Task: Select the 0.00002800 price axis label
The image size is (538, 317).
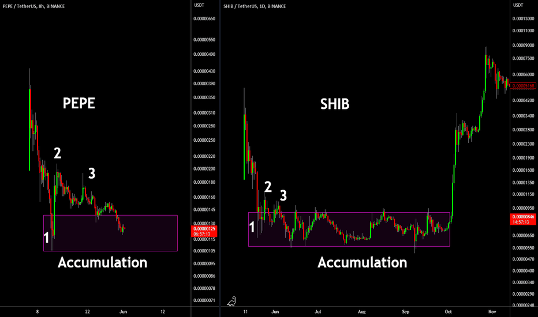Action: click(x=523, y=130)
